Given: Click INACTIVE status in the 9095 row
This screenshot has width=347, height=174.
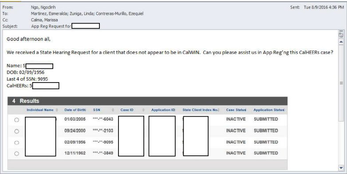Looking at the screenshot, I should 236,142.
